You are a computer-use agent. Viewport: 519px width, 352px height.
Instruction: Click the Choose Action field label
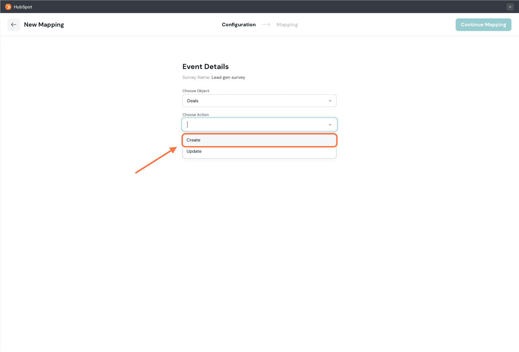(x=195, y=115)
